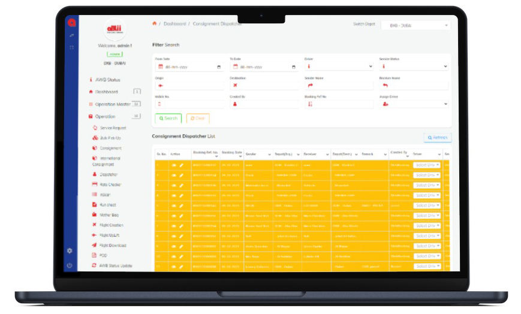Click the Sender Name input field
This screenshot has width=521, height=314.
pos(338,86)
